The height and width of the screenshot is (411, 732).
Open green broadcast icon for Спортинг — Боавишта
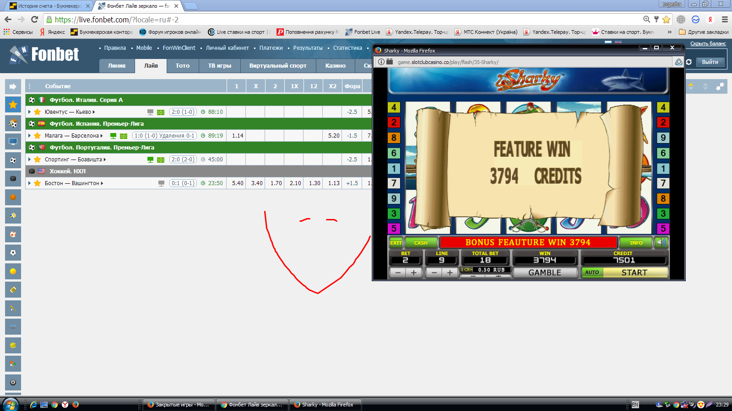point(150,160)
